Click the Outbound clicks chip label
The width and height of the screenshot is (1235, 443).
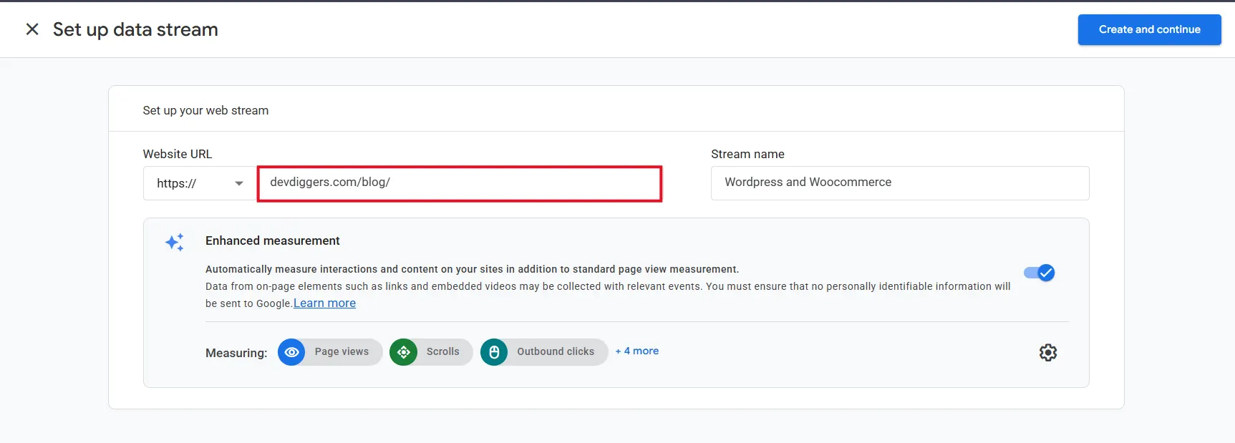click(x=556, y=351)
